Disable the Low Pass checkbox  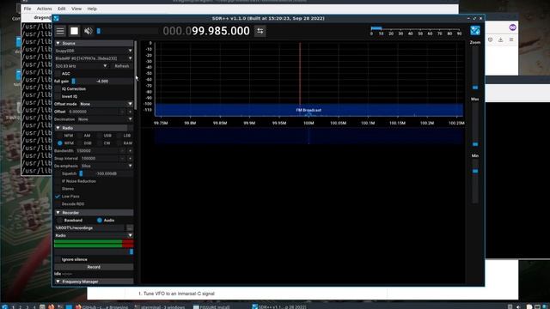click(58, 197)
